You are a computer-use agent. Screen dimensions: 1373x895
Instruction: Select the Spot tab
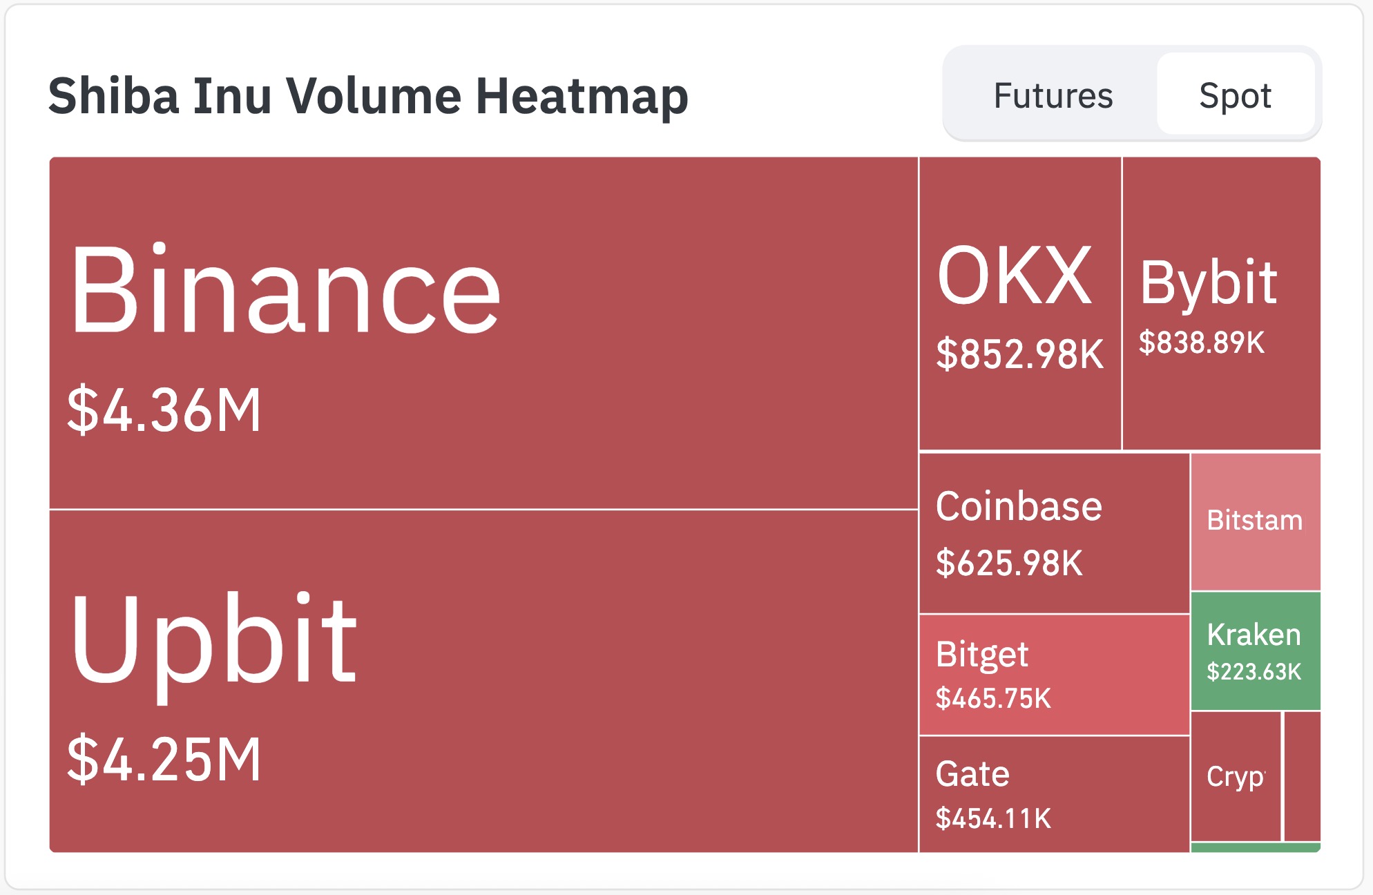click(1235, 95)
